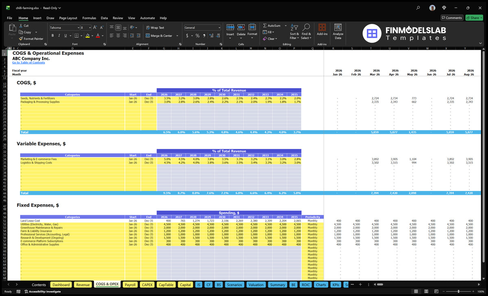Click AutoSum button
Viewport: 488px width, 296px height.
pyautogui.click(x=272, y=26)
